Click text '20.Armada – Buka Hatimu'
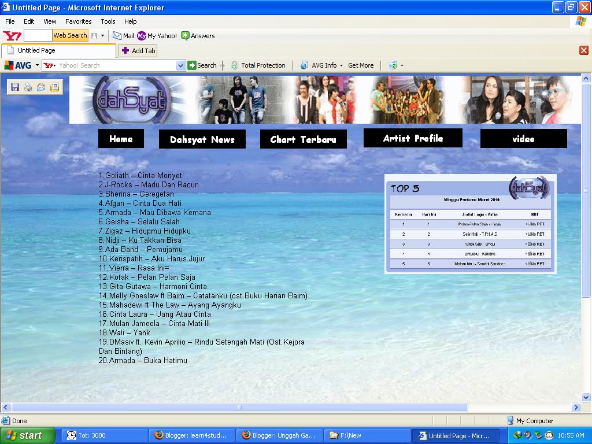592x444 pixels. coord(143,361)
